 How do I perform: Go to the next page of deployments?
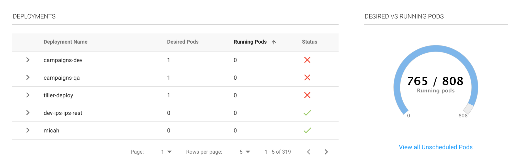coord(326,152)
